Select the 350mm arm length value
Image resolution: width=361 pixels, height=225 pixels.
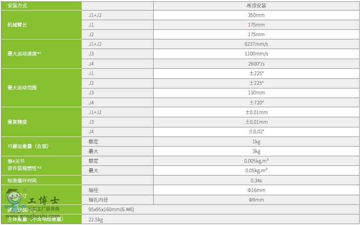[x=256, y=15]
